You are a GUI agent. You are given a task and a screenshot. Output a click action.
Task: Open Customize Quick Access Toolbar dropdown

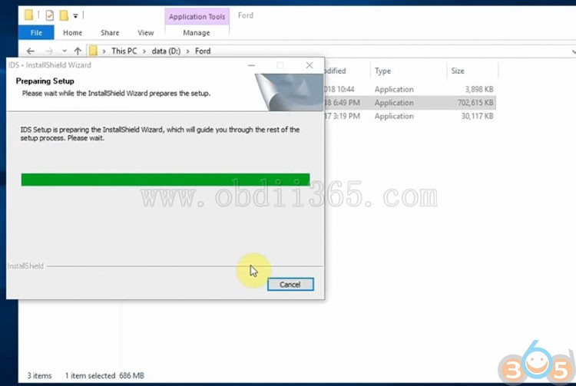[x=75, y=16]
